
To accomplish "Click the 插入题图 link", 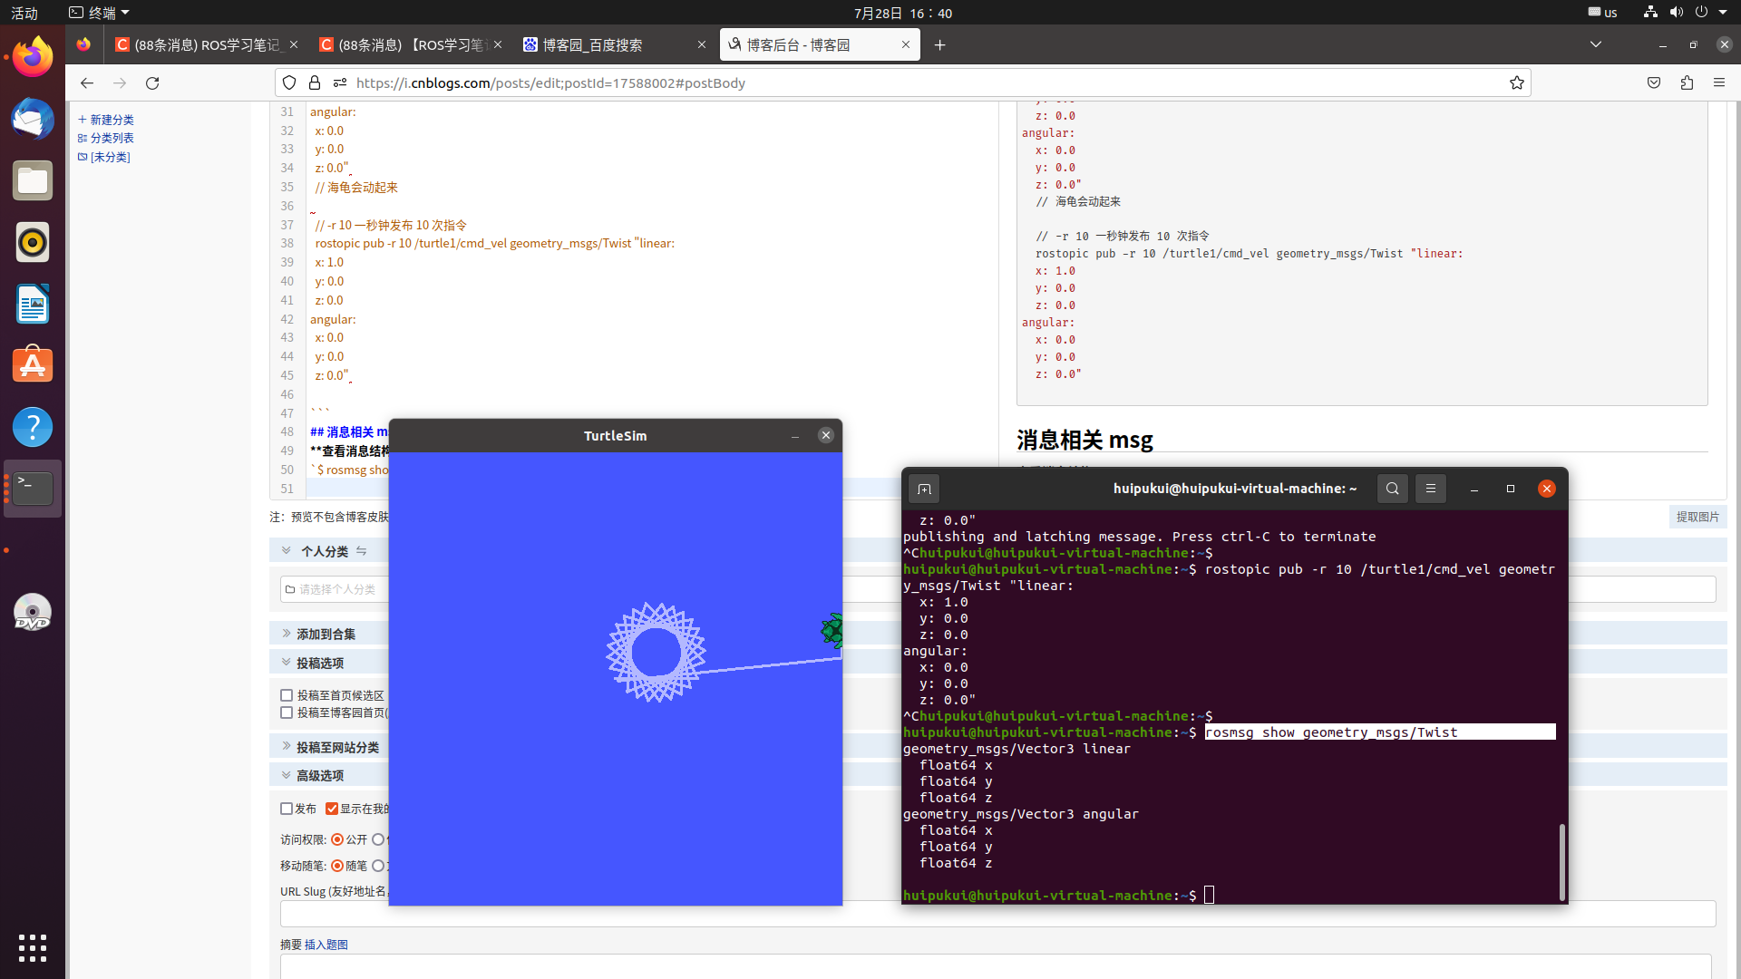I will tap(326, 945).
